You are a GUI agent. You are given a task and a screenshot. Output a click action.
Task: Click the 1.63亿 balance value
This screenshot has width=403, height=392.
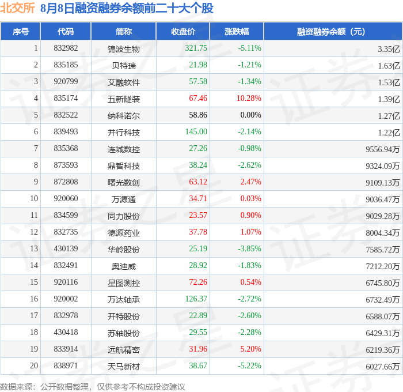(x=389, y=66)
